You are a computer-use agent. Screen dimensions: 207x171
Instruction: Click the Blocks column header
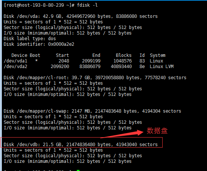[124, 55]
